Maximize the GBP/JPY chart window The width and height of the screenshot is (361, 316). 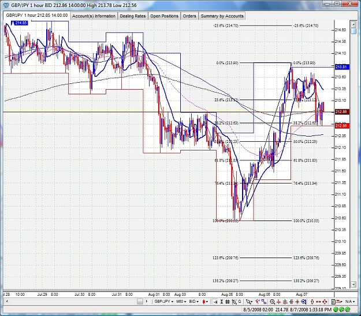[x=337, y=4]
